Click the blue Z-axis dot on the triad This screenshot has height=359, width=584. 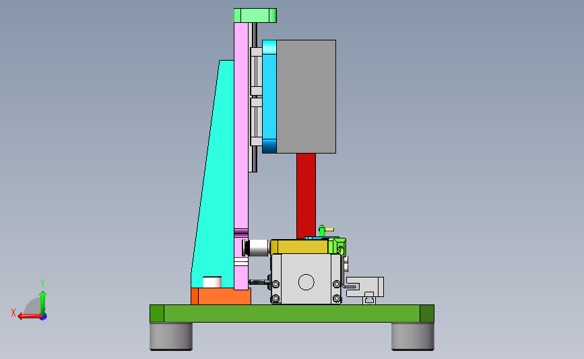coord(44,317)
